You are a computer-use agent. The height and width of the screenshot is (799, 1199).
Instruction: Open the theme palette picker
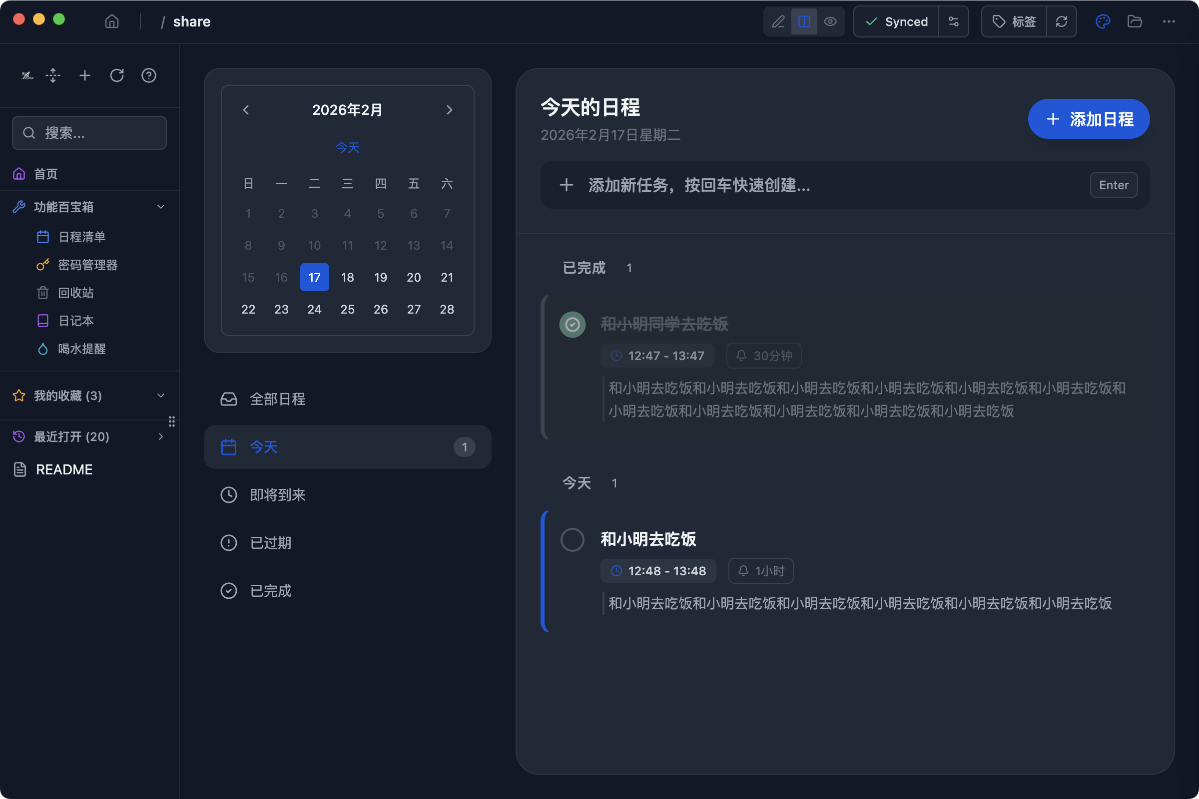[x=1103, y=21]
